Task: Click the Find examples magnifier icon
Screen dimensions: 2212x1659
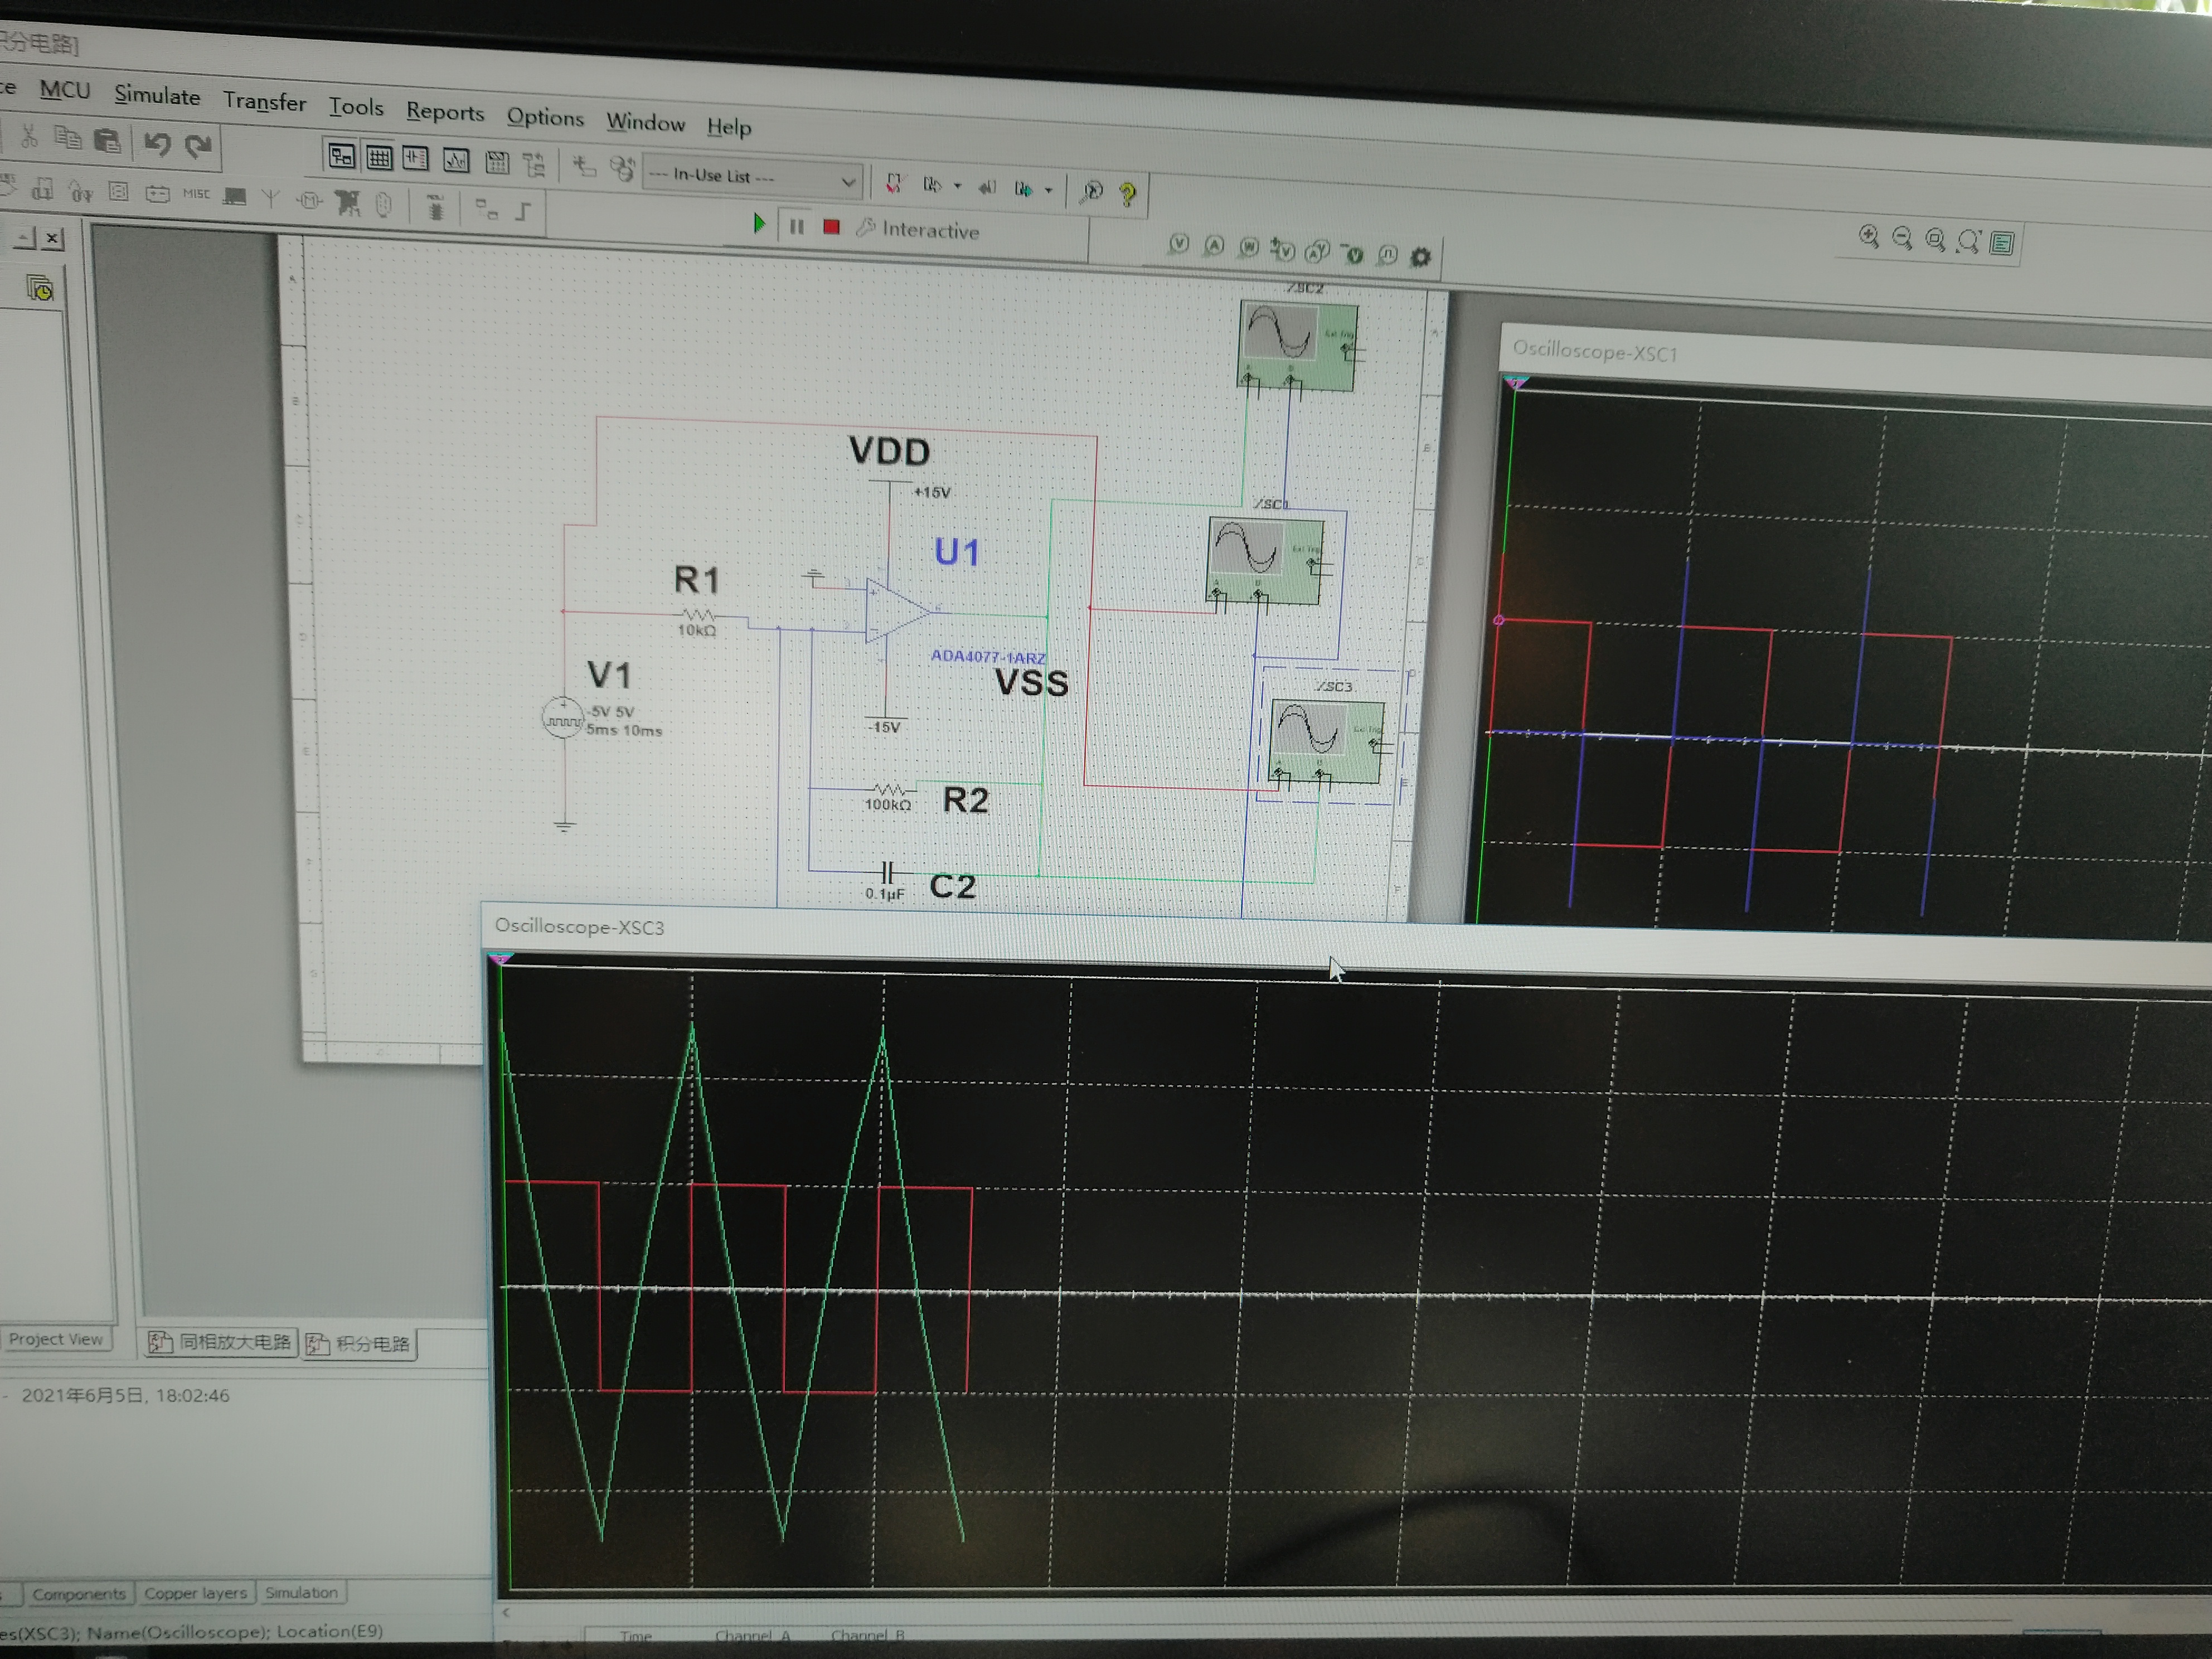Action: pyautogui.click(x=1091, y=191)
